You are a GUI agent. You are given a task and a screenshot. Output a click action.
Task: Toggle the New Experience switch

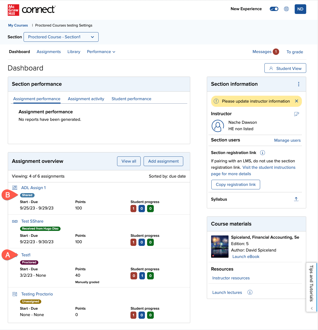pos(274,9)
